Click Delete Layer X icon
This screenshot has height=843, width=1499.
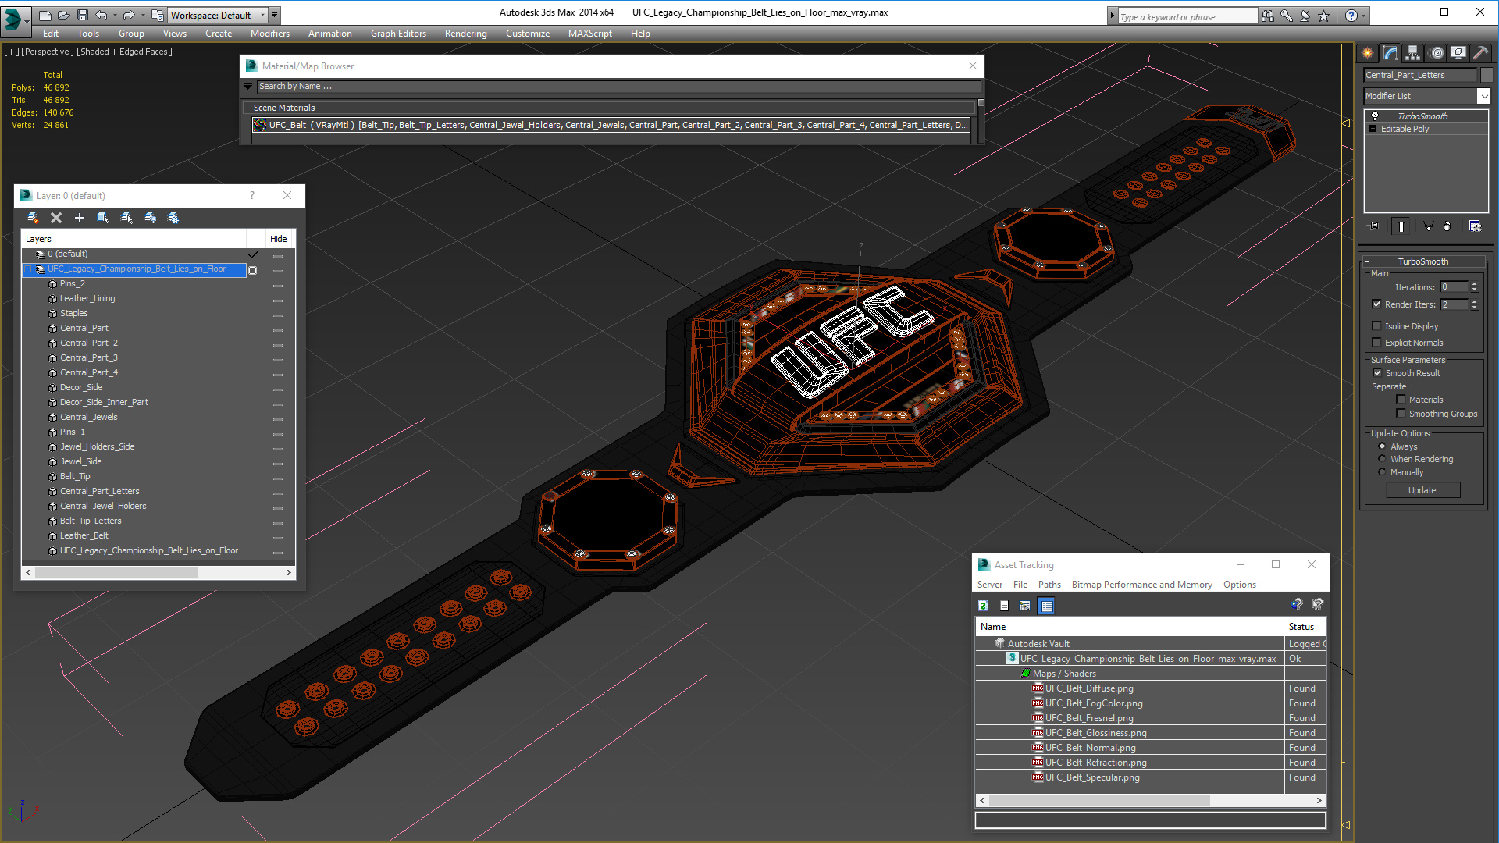55,218
